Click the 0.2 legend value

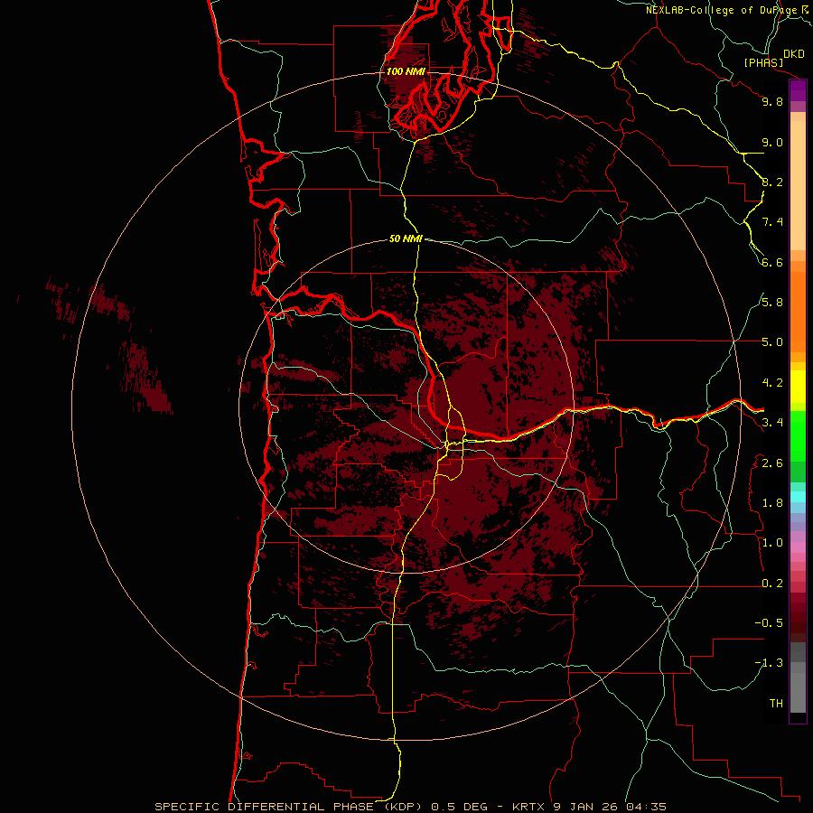[x=772, y=584]
